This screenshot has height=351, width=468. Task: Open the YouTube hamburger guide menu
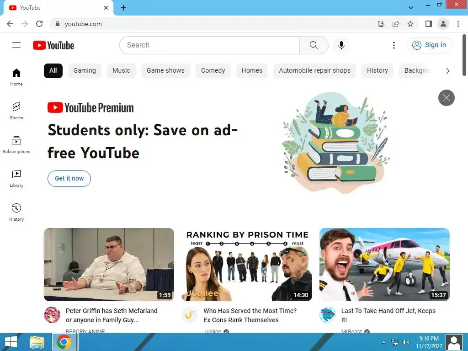16,45
